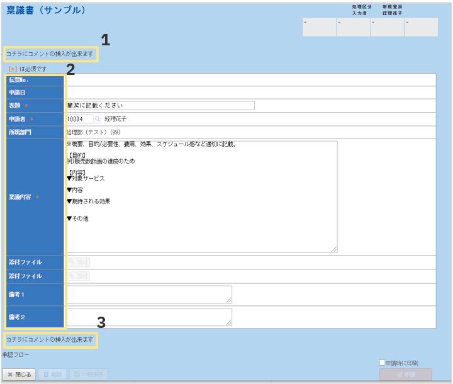Click the 稟議書（サンプル） title heading
453x384 pixels.
(x=46, y=11)
